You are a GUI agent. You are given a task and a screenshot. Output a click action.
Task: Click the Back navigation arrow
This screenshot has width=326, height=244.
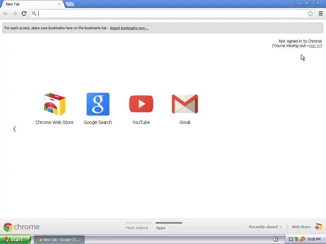6,13
